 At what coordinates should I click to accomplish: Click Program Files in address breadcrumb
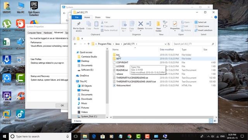[105, 44]
